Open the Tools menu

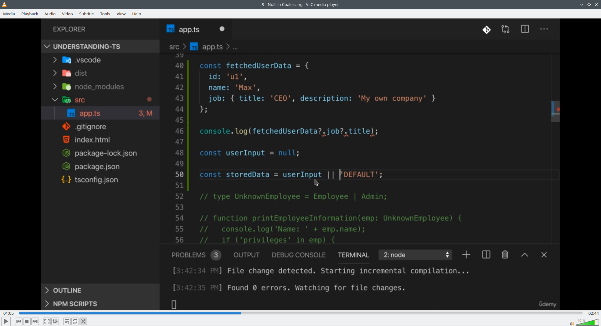[105, 14]
